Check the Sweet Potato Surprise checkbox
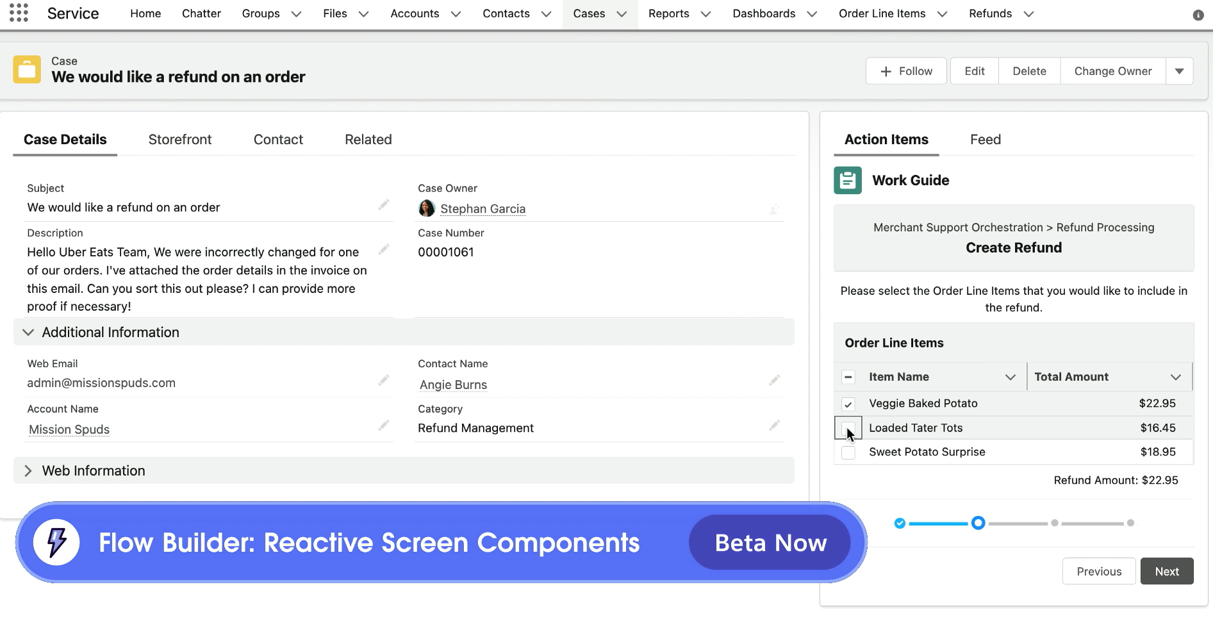Image resolution: width=1213 pixels, height=630 pixels. coord(848,452)
